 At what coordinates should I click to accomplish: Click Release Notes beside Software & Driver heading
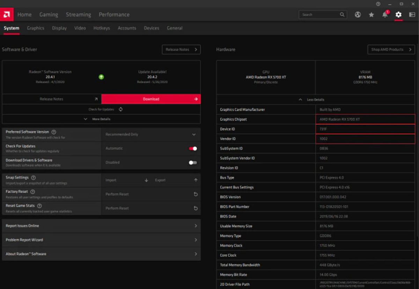point(181,50)
